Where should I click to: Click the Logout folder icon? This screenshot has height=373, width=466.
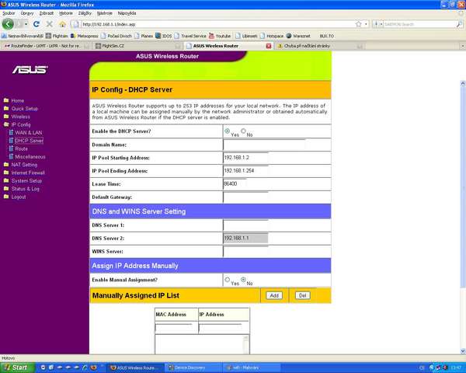(6, 197)
